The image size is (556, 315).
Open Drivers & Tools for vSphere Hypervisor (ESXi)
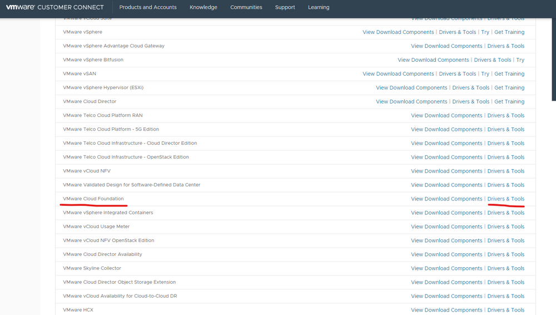(471, 87)
